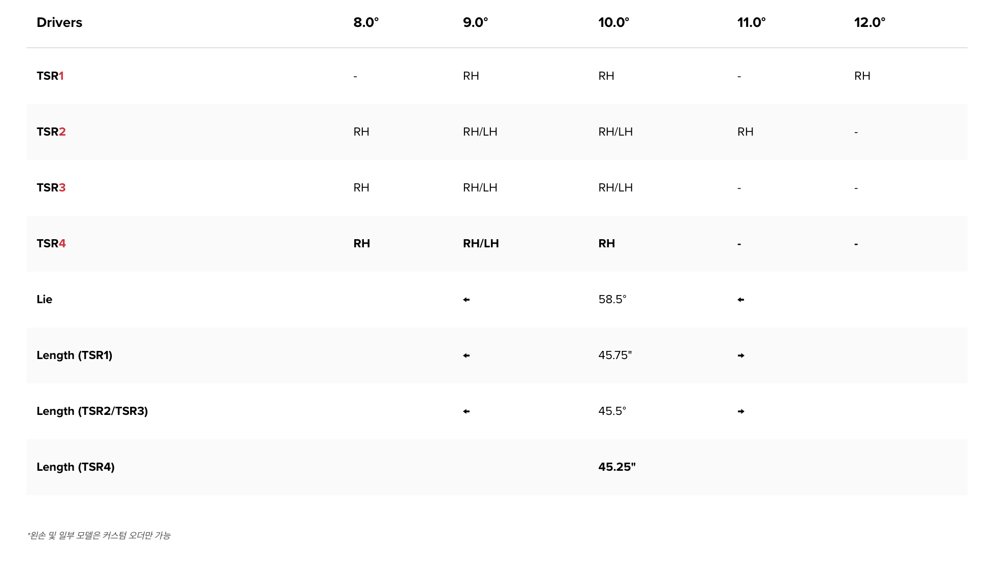Click RH under 12.0° in TSR1 row
Viewport: 991px width, 583px height.
point(862,76)
